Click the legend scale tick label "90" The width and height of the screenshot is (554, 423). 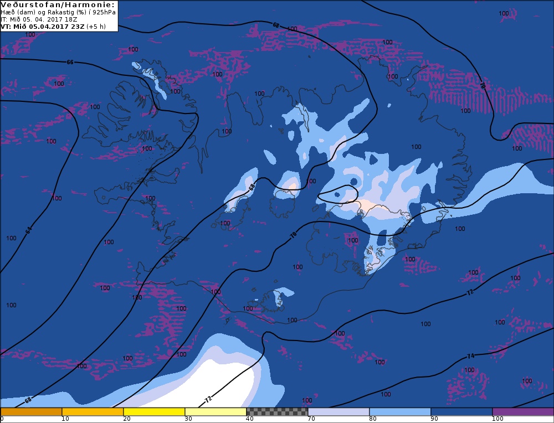tap(434, 419)
